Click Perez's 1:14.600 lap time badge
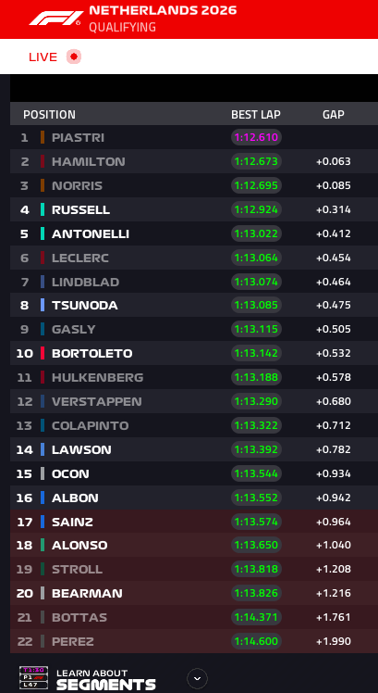The height and width of the screenshot is (693, 378). tap(256, 641)
